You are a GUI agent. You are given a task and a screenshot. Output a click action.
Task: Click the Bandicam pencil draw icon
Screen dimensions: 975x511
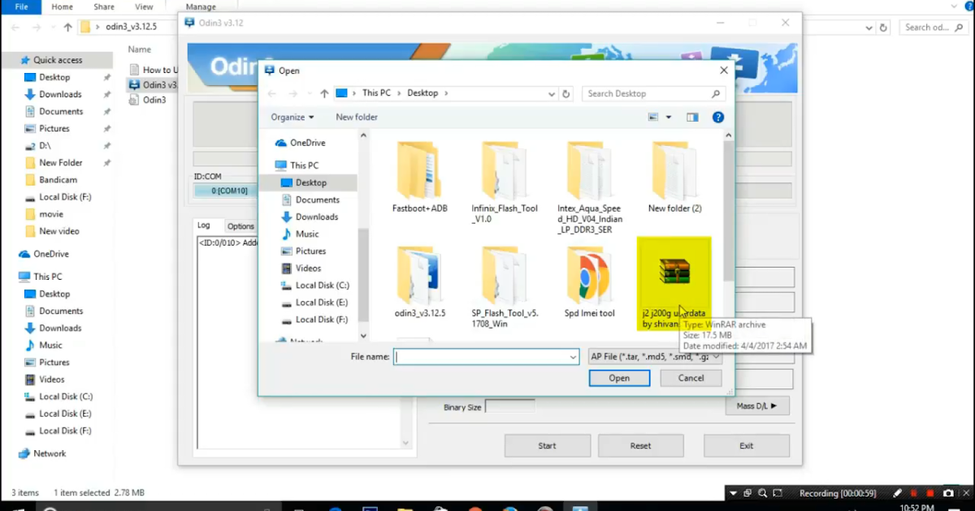(x=898, y=493)
